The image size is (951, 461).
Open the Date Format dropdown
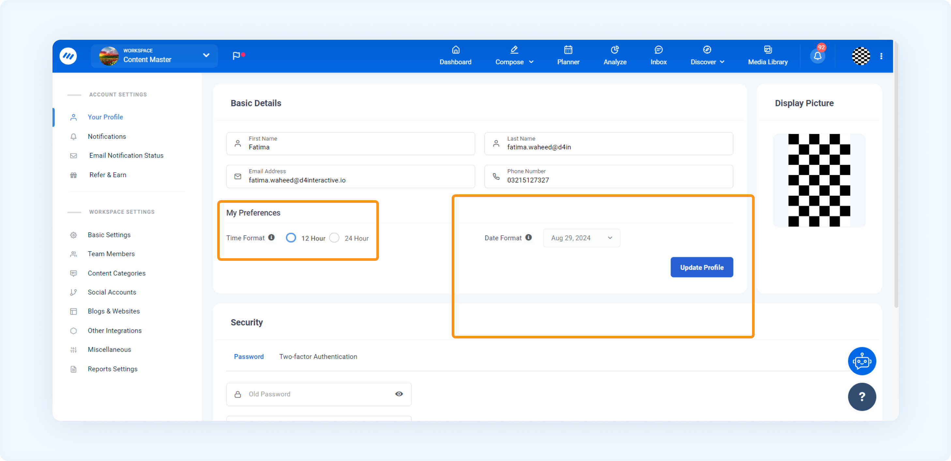click(581, 238)
